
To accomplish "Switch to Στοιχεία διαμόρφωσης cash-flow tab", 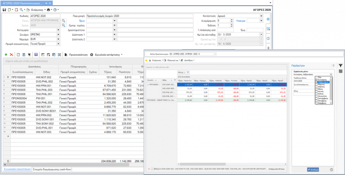I will click(x=52, y=169).
